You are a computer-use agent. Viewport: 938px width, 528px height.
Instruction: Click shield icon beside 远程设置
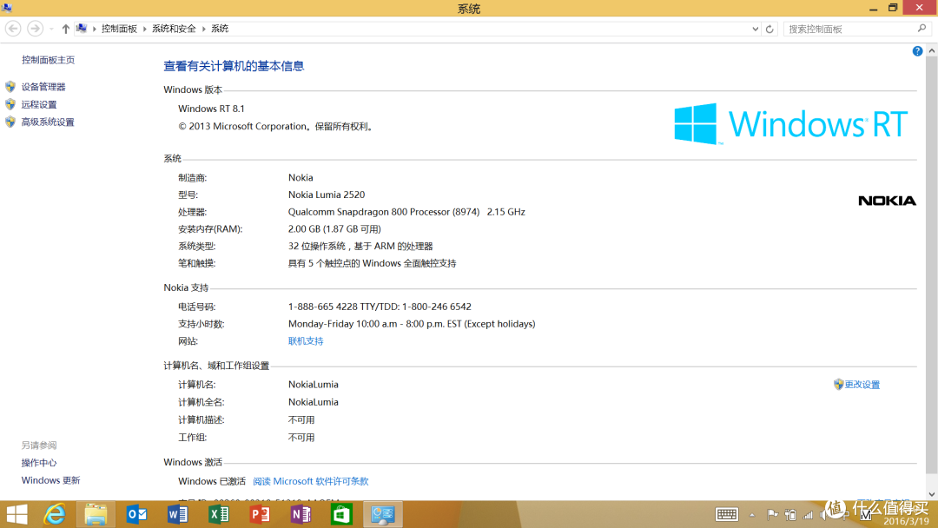pyautogui.click(x=10, y=104)
